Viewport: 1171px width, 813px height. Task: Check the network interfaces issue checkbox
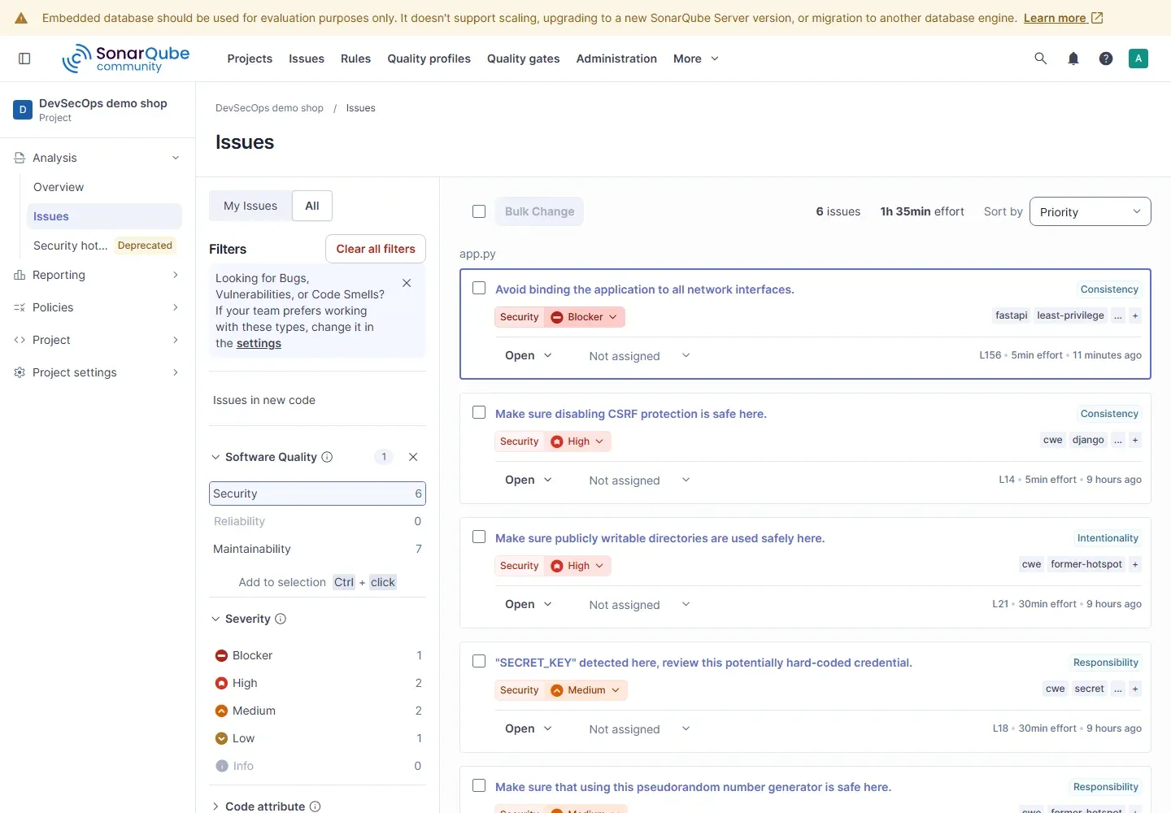479,288
